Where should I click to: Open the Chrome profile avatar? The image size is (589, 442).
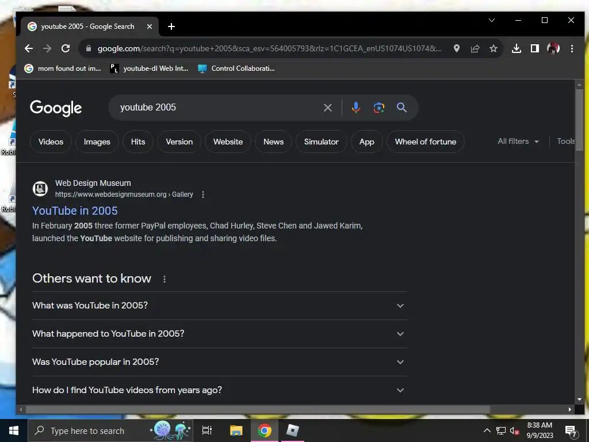point(553,48)
